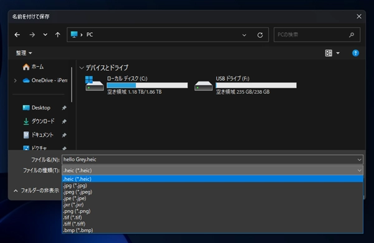Go forward with the right arrow

(32, 35)
